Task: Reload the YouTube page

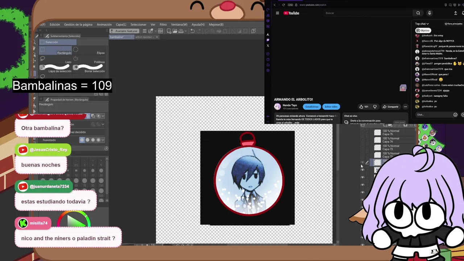Action: tap(283, 5)
